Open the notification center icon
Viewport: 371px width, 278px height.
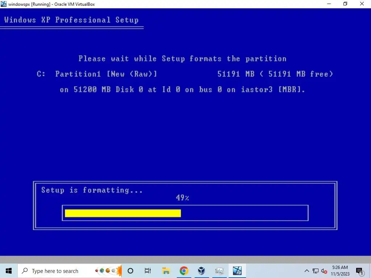[359, 271]
